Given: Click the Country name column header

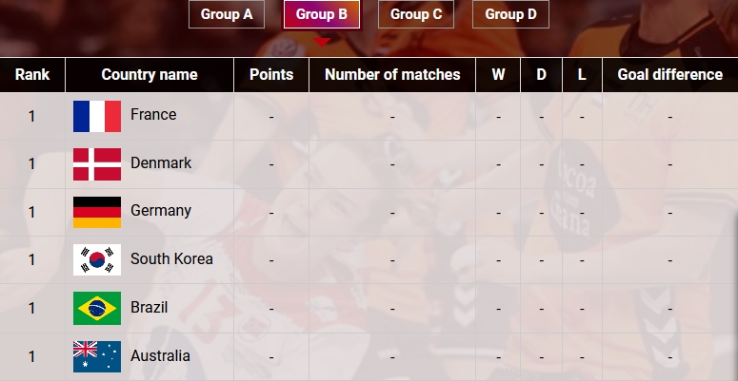Looking at the screenshot, I should click(x=150, y=75).
